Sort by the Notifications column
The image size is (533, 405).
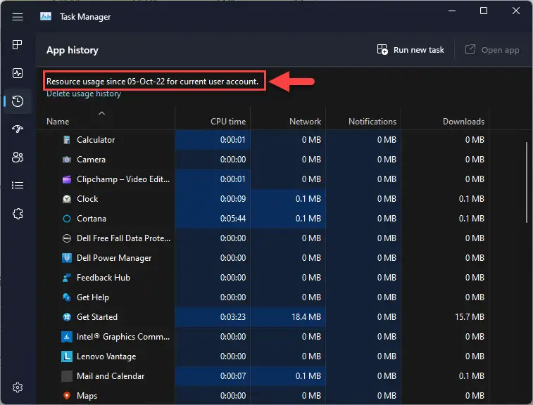[372, 122]
